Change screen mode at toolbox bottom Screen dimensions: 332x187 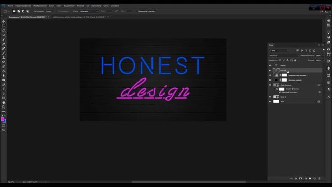tap(4, 130)
